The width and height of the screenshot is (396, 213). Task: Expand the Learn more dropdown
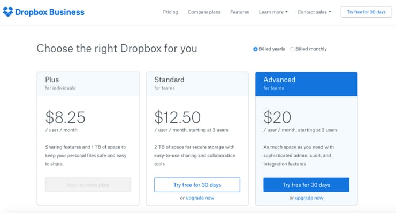pos(273,12)
